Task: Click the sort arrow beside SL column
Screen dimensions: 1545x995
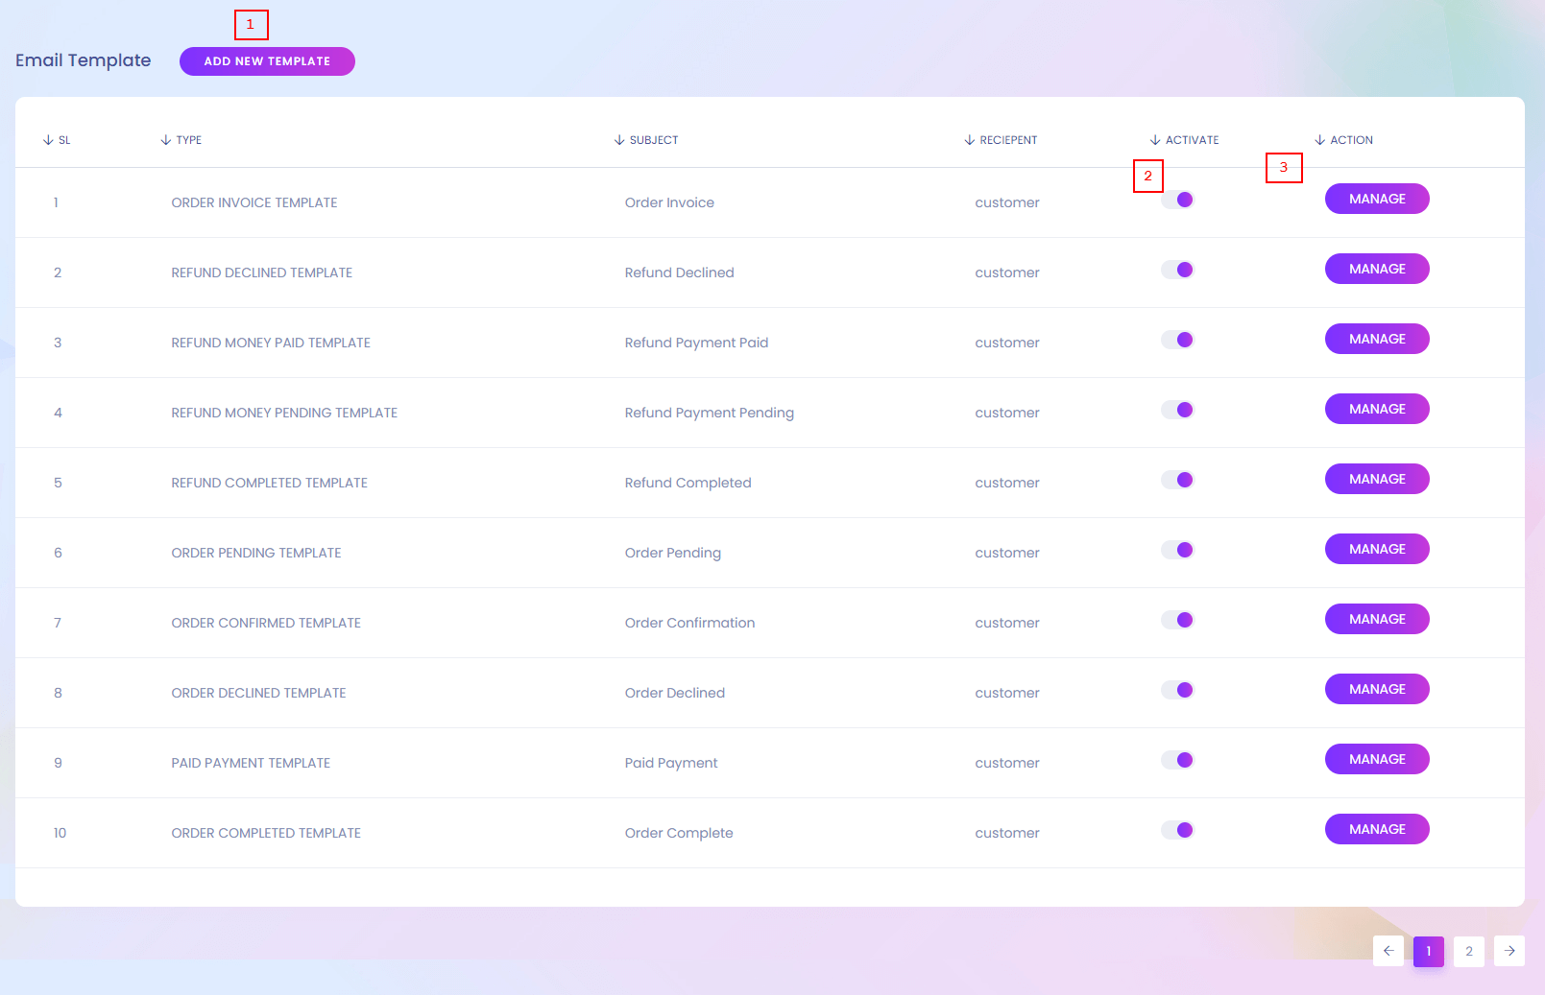Action: pyautogui.click(x=48, y=140)
